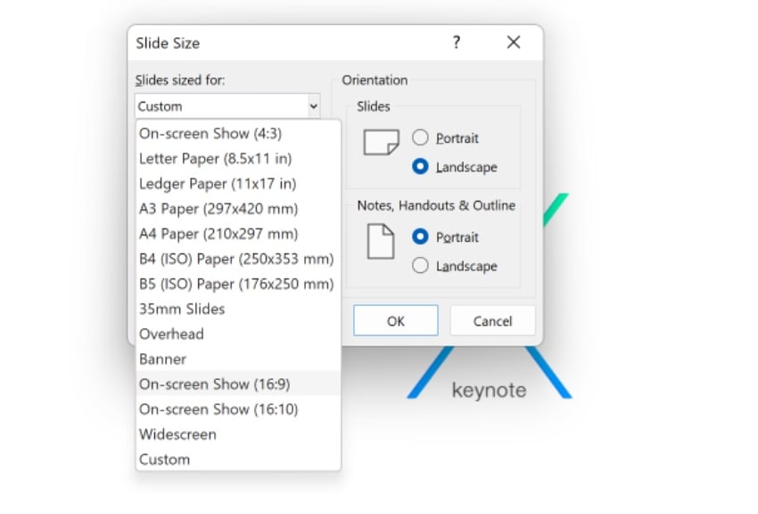Image resolution: width=758 pixels, height=514 pixels.
Task: Select the Banner slide size
Action: click(162, 359)
